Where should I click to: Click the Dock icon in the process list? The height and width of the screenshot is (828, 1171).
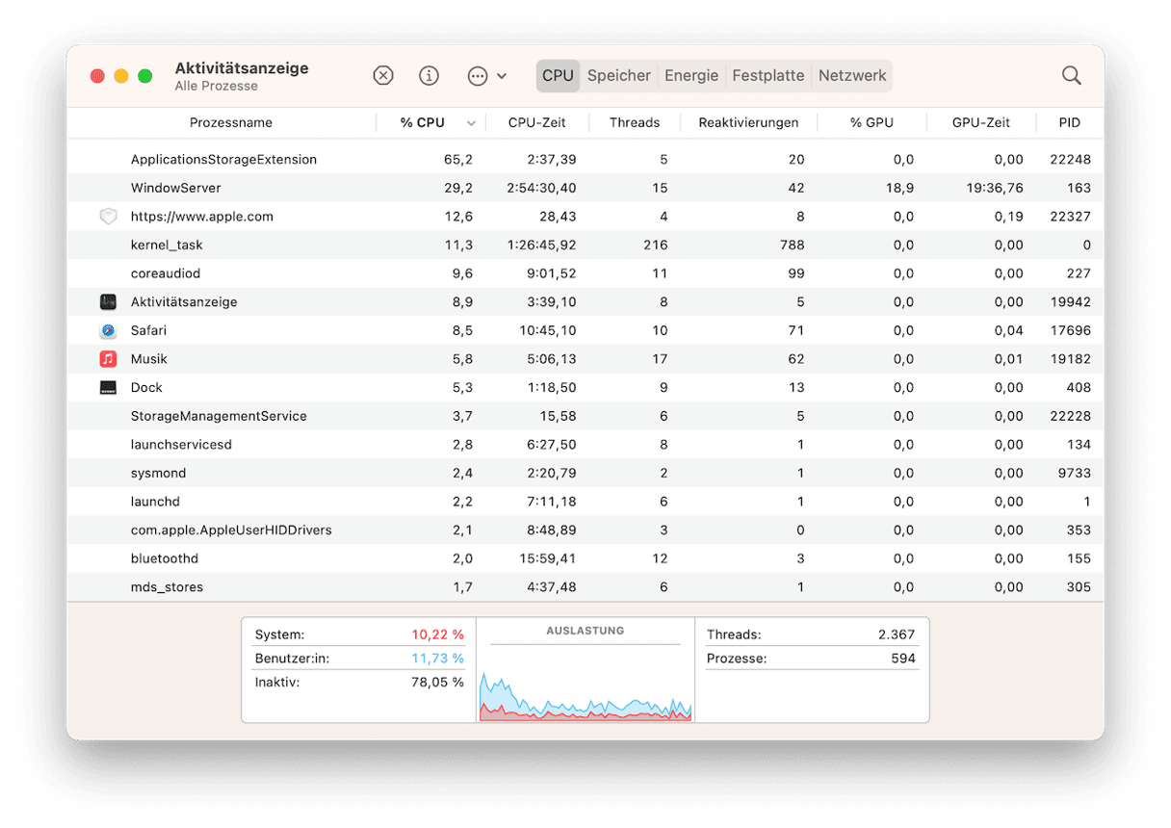[x=108, y=387]
